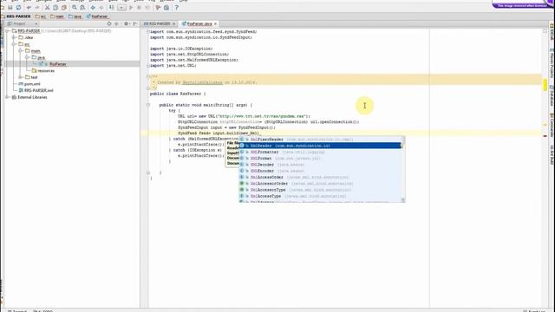The image size is (555, 312).
Task: Collapse the main folder node
Action: pyautogui.click(x=21, y=51)
